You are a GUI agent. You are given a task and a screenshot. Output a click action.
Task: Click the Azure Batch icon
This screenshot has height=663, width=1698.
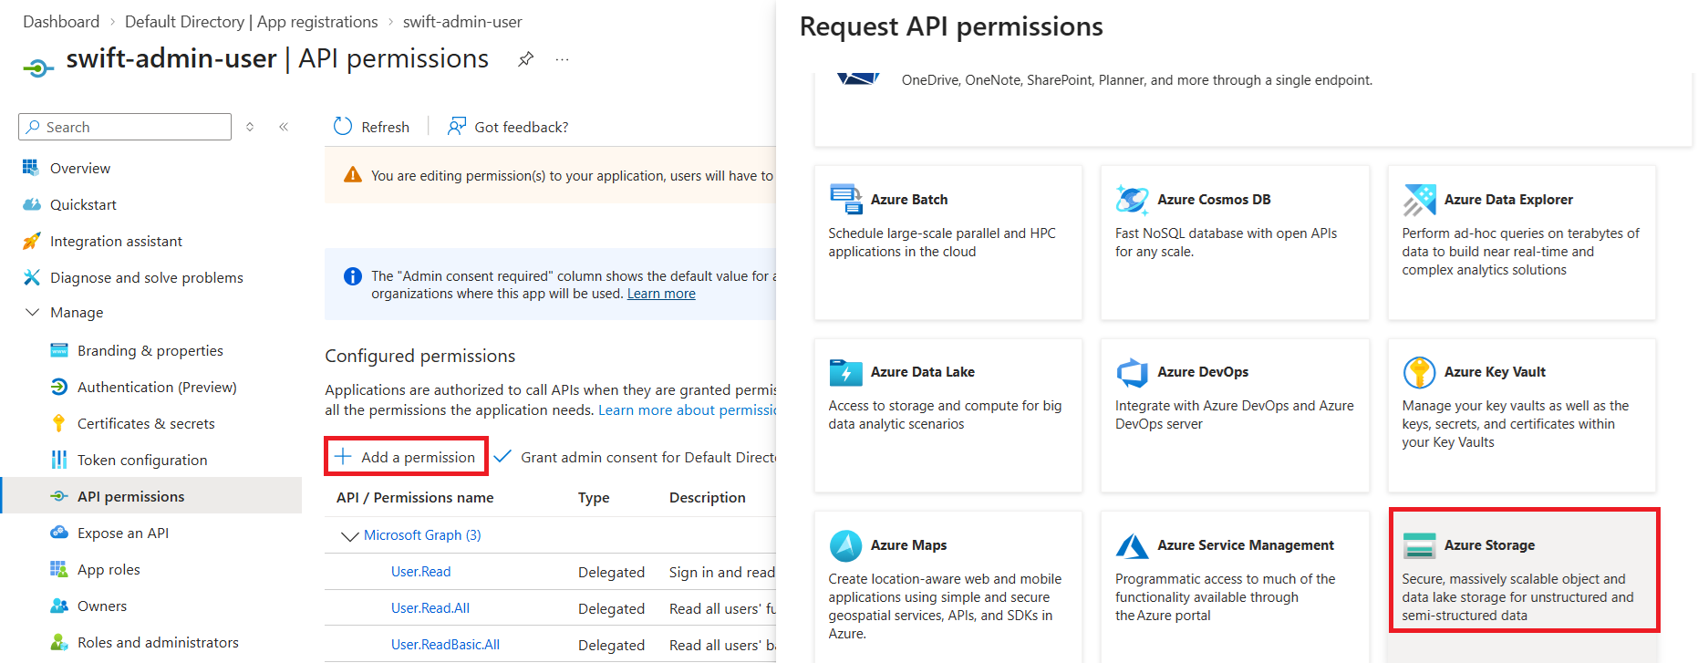click(846, 199)
